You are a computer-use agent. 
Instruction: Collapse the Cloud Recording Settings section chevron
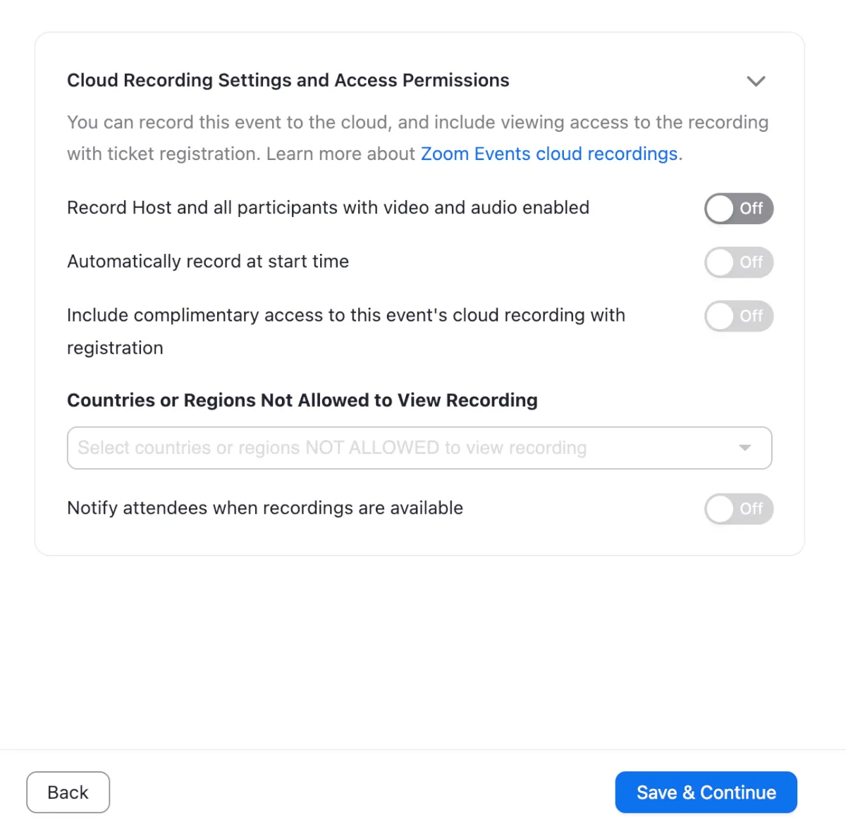click(756, 81)
